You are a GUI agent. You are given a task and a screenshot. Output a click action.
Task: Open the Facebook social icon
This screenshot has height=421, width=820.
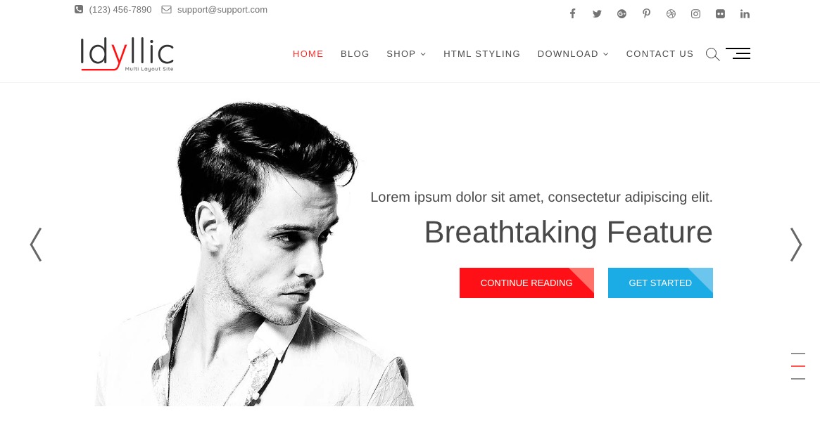coord(573,13)
